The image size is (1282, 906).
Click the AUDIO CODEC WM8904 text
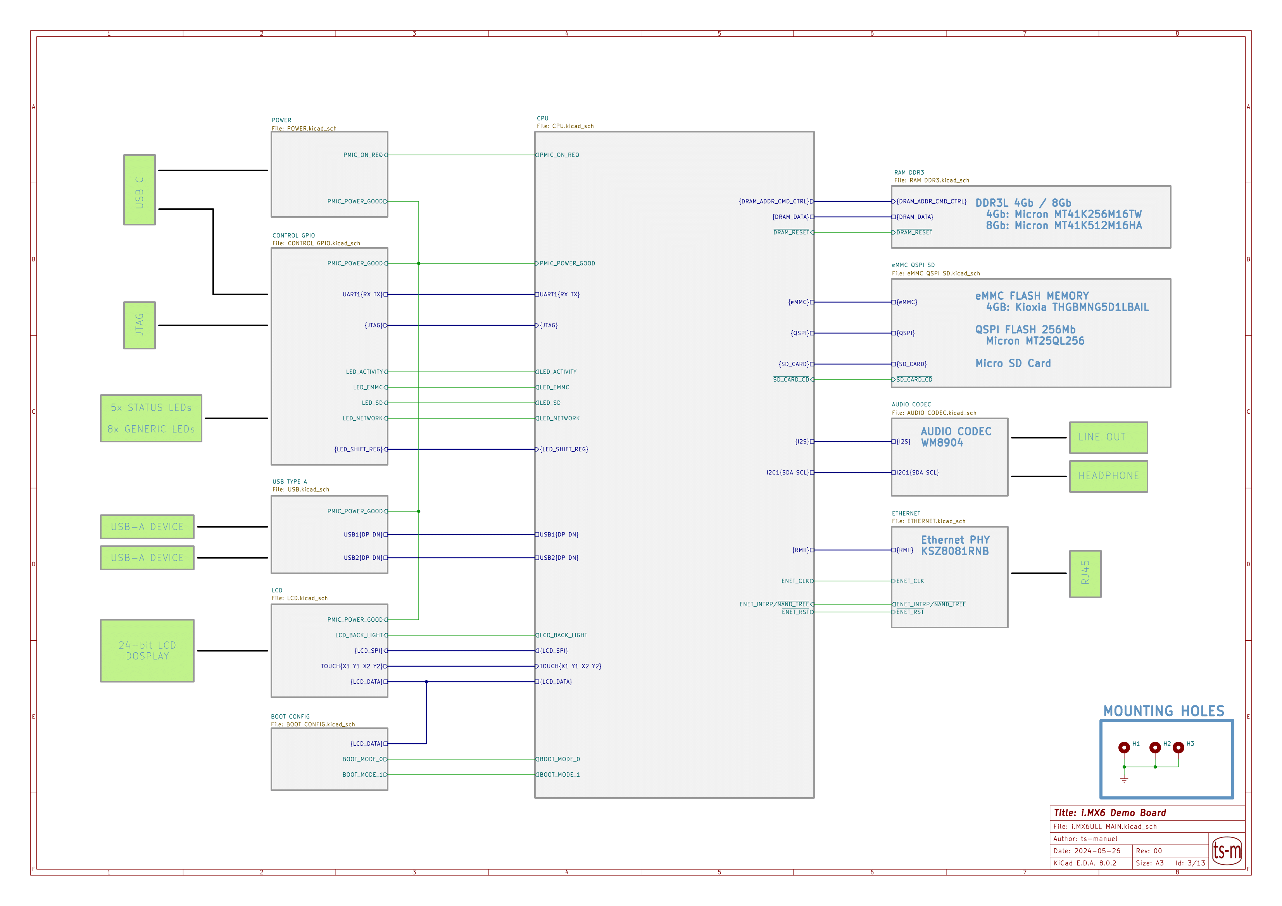point(956,437)
